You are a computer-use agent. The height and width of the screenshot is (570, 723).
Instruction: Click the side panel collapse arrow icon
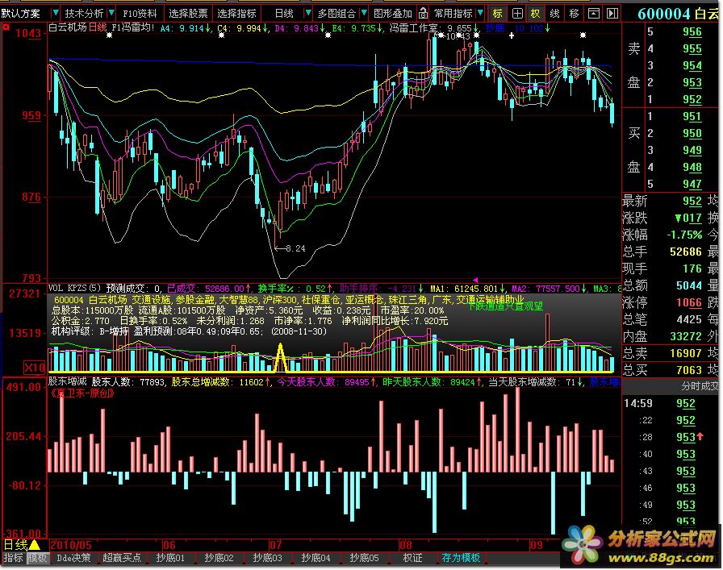point(612,14)
